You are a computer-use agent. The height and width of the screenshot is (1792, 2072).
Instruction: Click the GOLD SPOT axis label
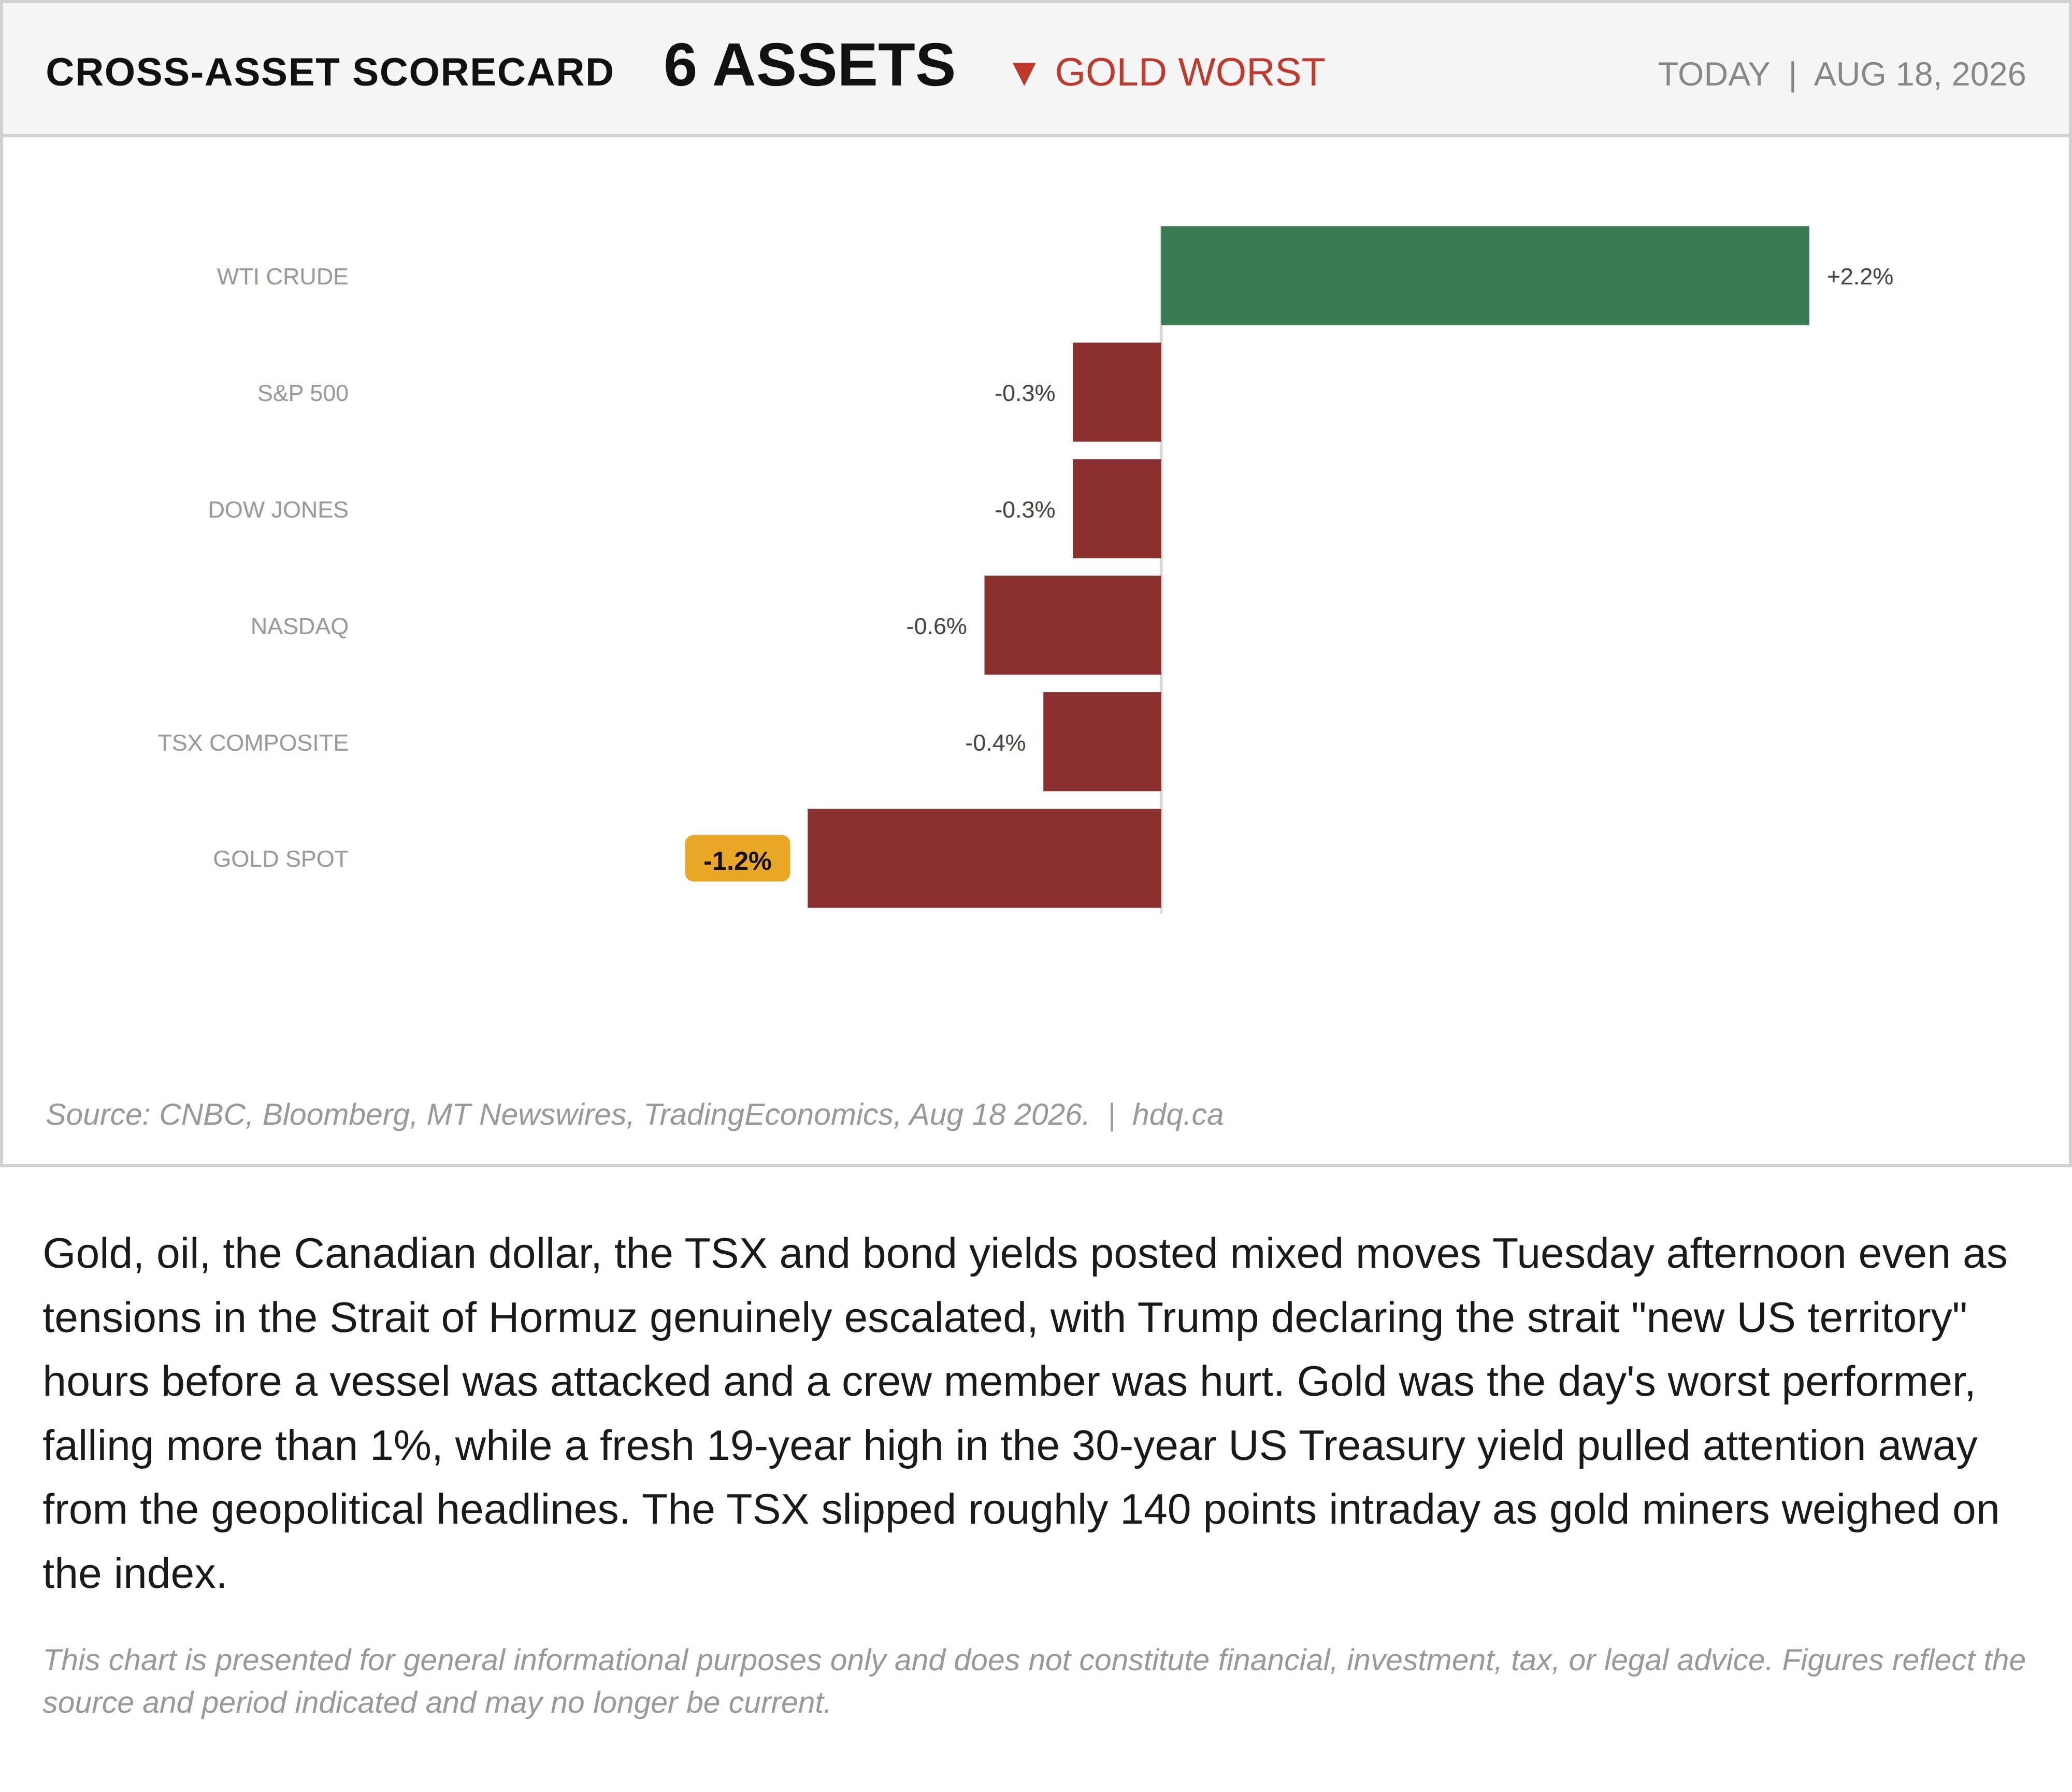pos(280,859)
